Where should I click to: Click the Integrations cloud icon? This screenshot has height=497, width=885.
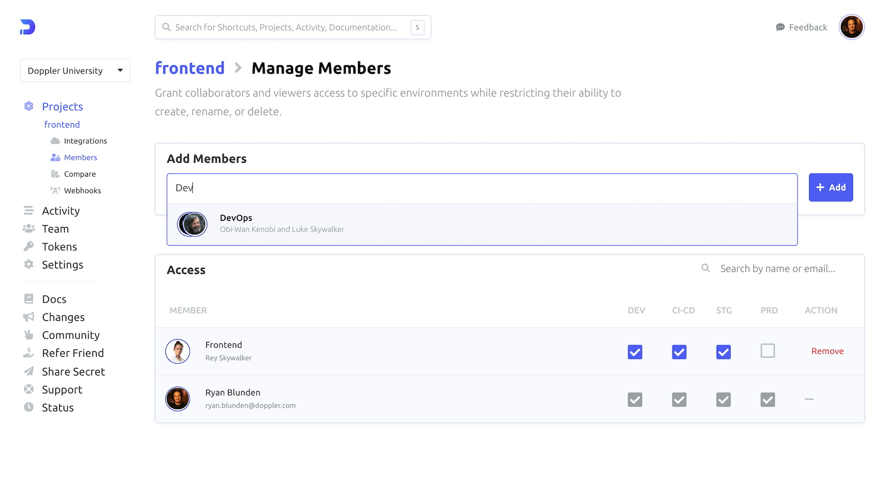pyautogui.click(x=55, y=141)
